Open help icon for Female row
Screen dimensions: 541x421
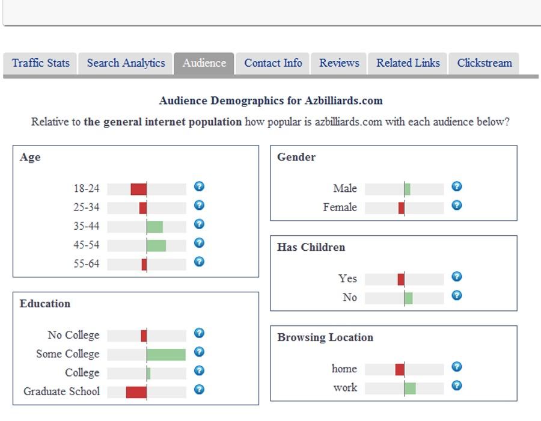click(x=457, y=205)
